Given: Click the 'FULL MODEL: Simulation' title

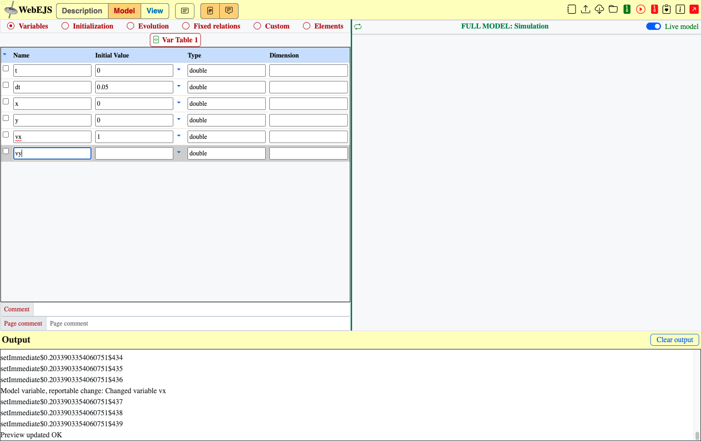Looking at the screenshot, I should (505, 26).
